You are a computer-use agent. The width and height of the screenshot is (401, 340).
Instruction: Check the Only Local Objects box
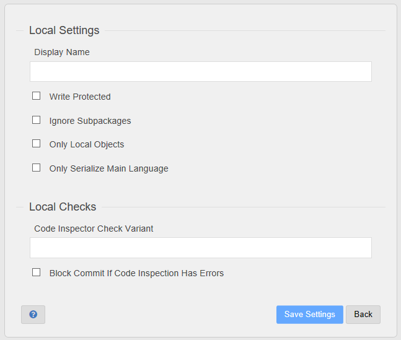tap(37, 144)
